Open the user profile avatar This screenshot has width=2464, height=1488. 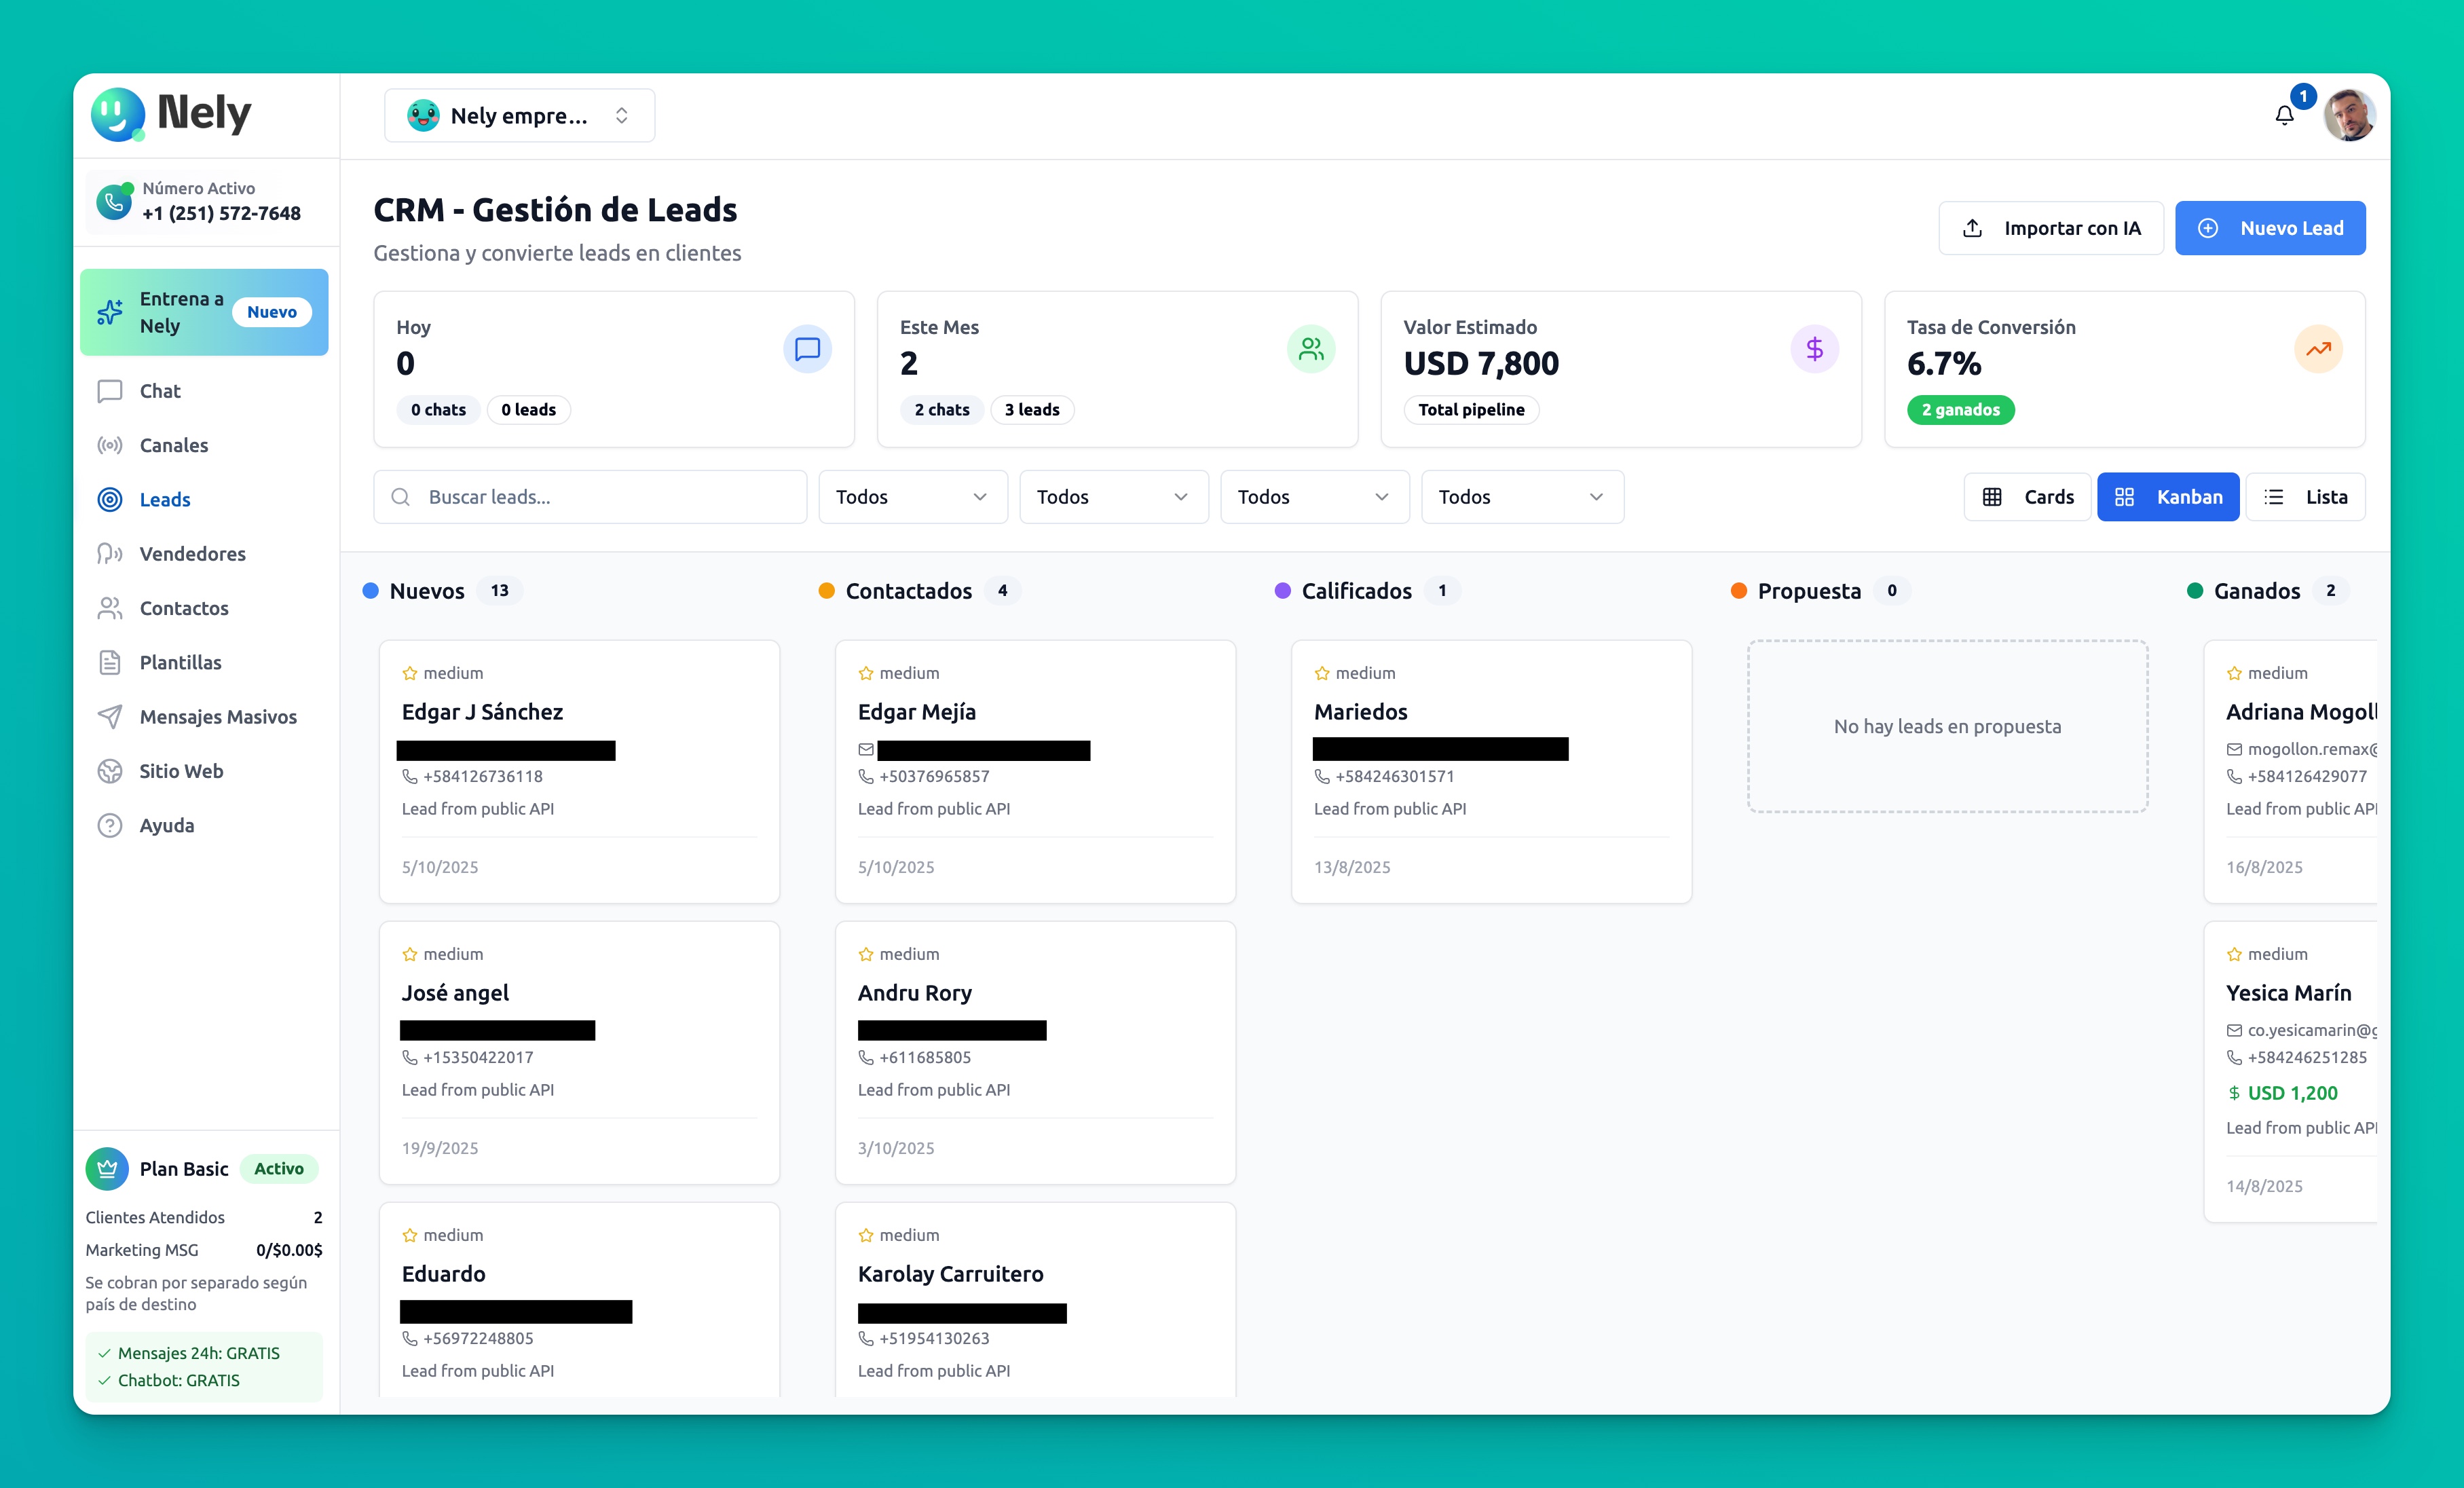point(2348,116)
